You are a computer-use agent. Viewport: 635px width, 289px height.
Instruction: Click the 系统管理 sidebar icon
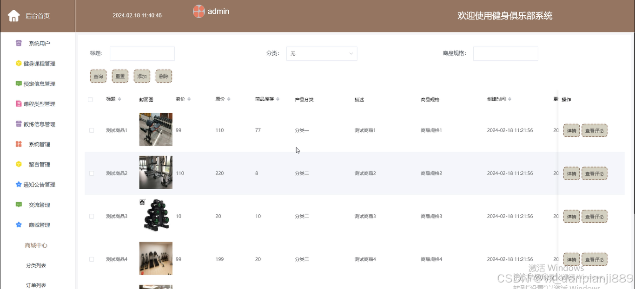point(19,144)
